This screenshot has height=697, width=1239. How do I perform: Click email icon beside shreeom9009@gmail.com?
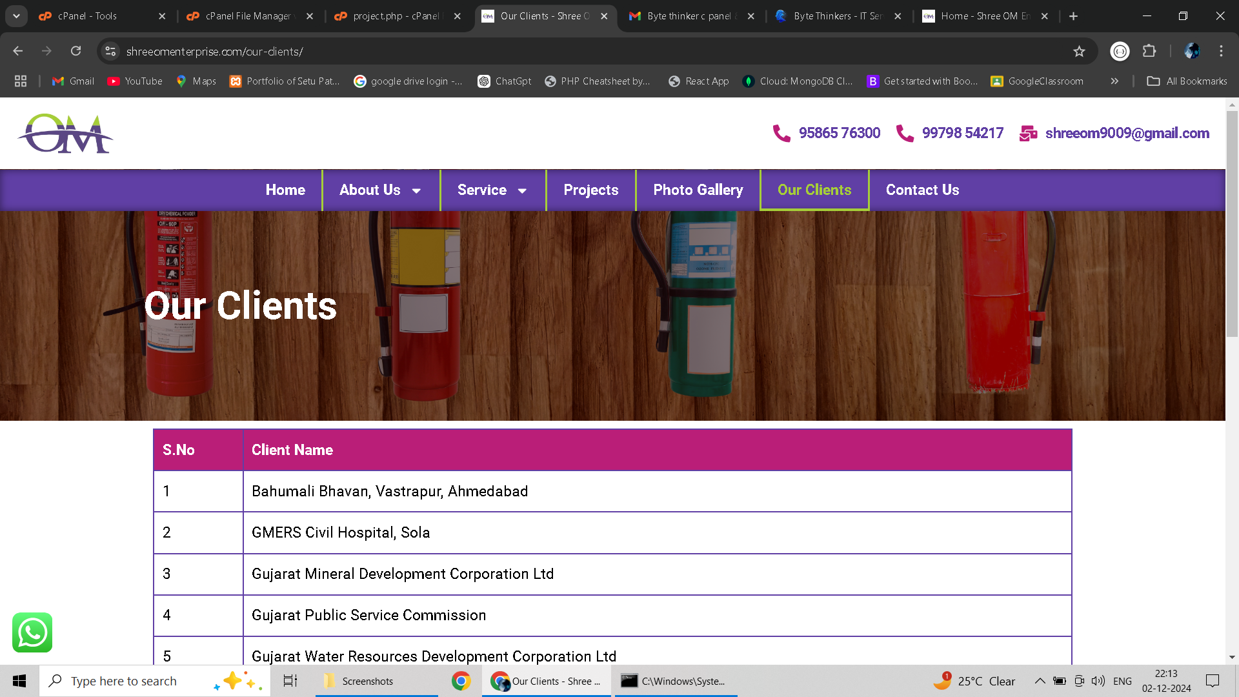[x=1028, y=134]
